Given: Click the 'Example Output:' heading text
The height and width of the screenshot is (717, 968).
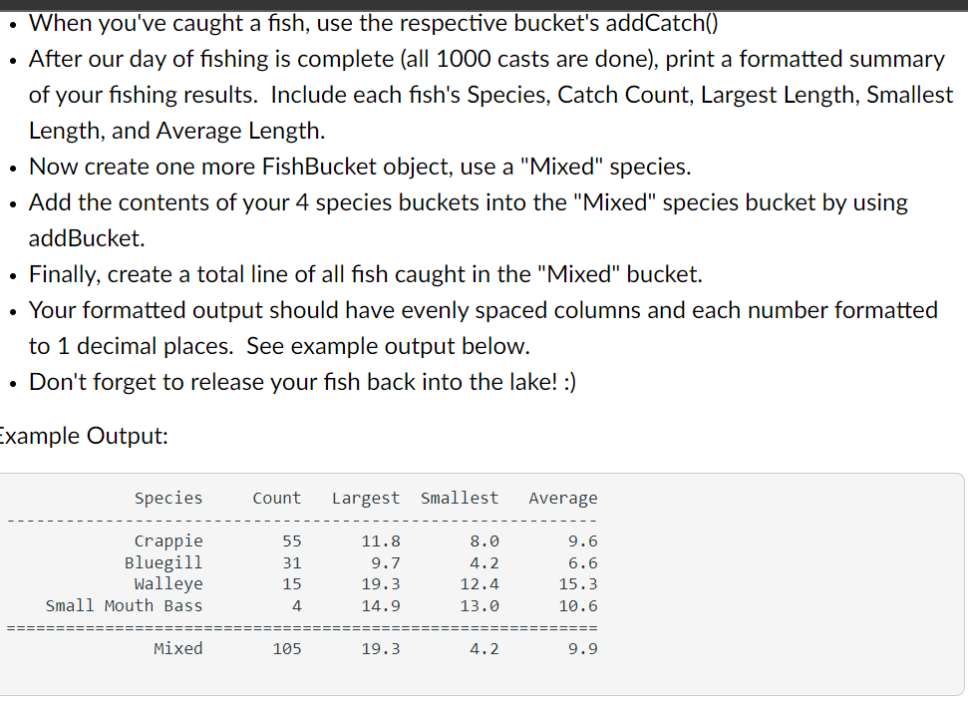Looking at the screenshot, I should (x=84, y=436).
